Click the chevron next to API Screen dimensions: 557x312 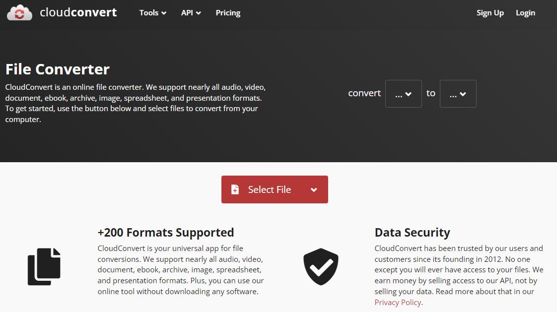pos(199,13)
